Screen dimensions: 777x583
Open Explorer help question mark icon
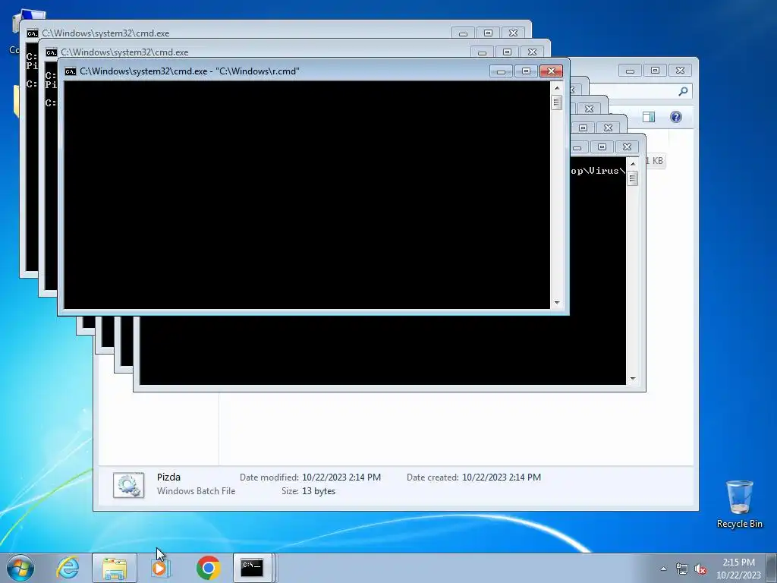[x=676, y=117]
